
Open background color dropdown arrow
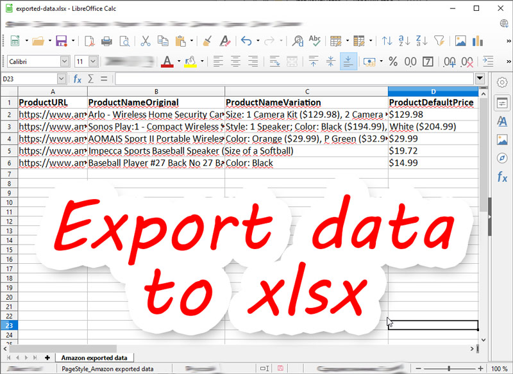[x=202, y=61]
